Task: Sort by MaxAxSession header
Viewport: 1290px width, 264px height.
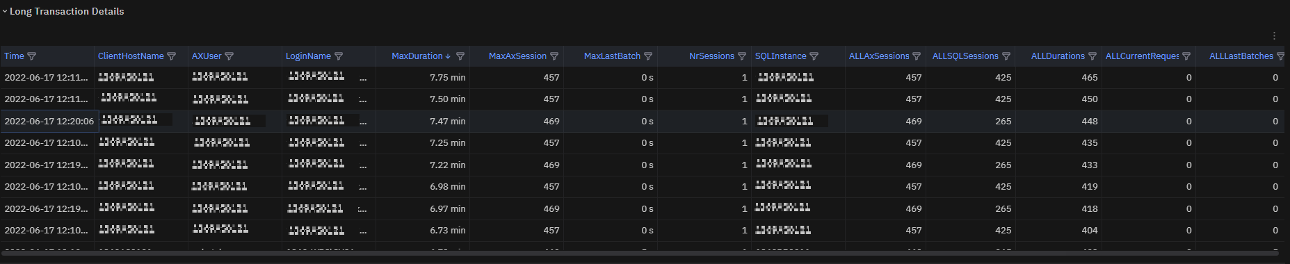Action: 517,56
